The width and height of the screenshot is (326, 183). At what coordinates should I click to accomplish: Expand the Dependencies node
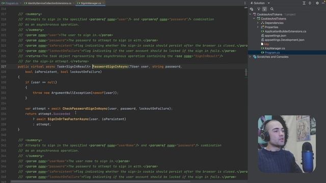[x=258, y=23]
